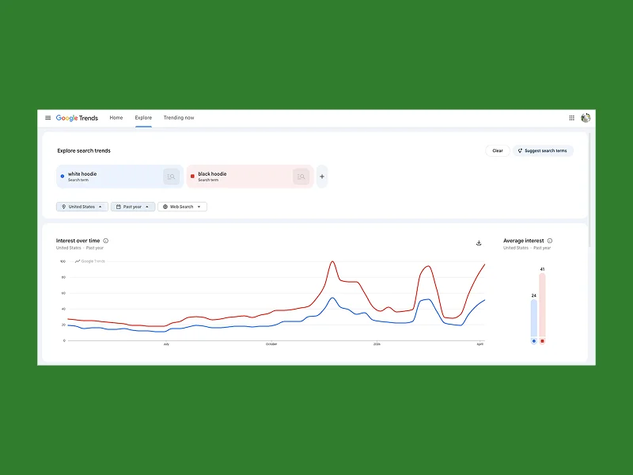The height and width of the screenshot is (475, 633).
Task: Expand the United States region dropdown
Action: (x=82, y=207)
